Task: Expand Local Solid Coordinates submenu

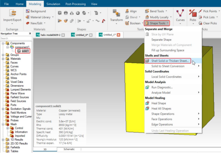Action: pos(173,77)
